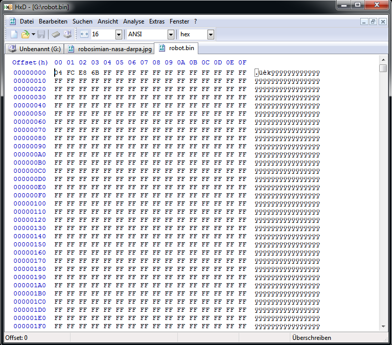Click the offset label 000000F0
This screenshot has height=345, width=392.
[30, 195]
